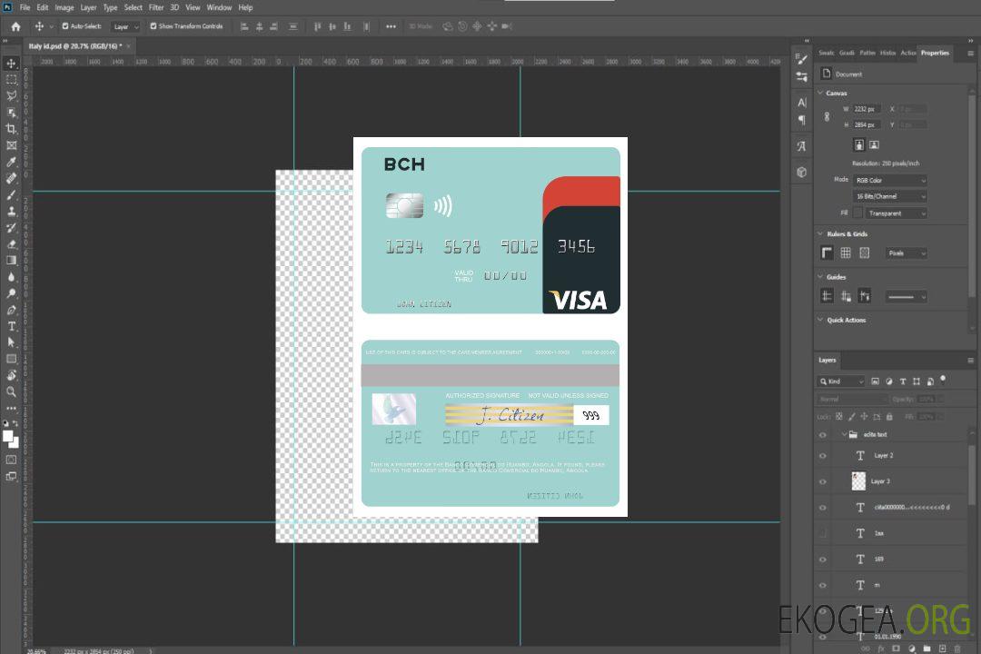Select the Rectangular Marquee tool
981x654 pixels.
[11, 80]
